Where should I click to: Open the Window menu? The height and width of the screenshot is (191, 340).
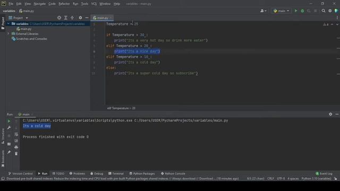(105, 4)
